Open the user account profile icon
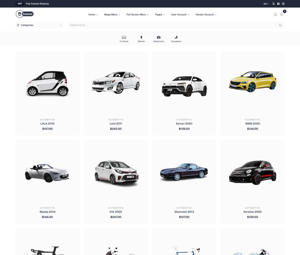The width and height of the screenshot is (300, 255). pos(275,15)
